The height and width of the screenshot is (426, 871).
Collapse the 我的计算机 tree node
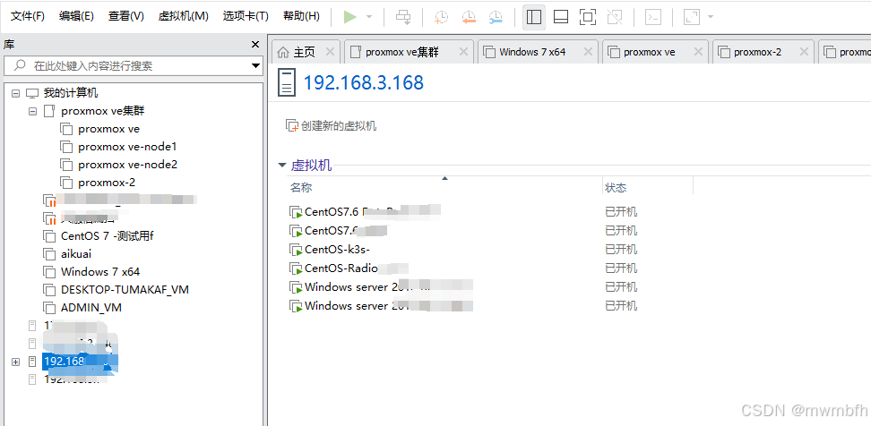(x=15, y=93)
